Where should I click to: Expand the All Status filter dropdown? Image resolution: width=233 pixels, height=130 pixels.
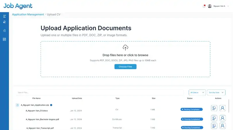(x=197, y=92)
